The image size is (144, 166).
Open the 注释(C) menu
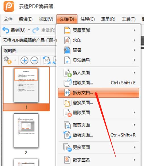87,19
